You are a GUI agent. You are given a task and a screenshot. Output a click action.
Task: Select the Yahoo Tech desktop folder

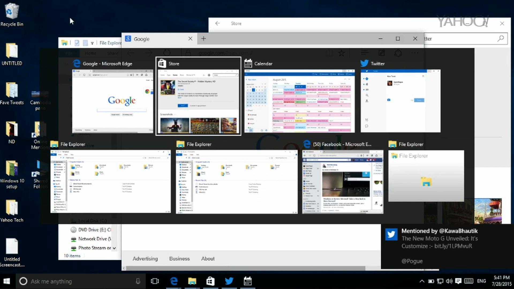click(12, 211)
